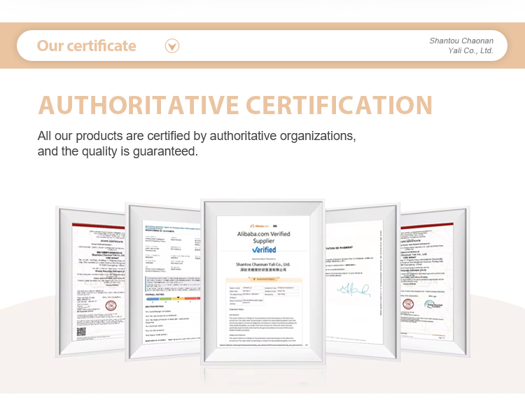The image size is (525, 416).
Task: Click the 'All our products are certified' sentence
Action: click(197, 136)
